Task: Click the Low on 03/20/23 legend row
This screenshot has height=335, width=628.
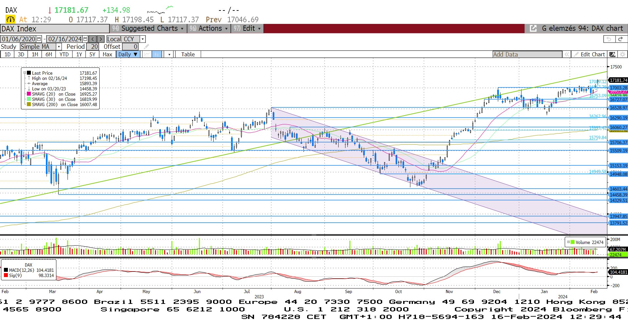Action: (x=62, y=89)
